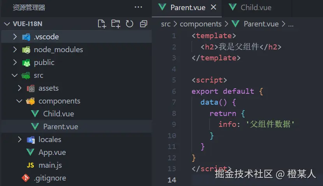Collapse the VUE-I18N project root
The width and height of the screenshot is (323, 186).
tap(7, 24)
